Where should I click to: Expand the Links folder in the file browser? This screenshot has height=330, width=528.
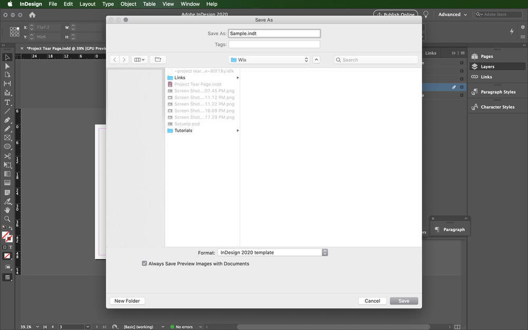[238, 77]
